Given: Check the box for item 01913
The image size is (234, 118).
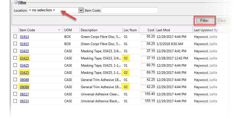Looking at the screenshot, I should click(15, 36).
